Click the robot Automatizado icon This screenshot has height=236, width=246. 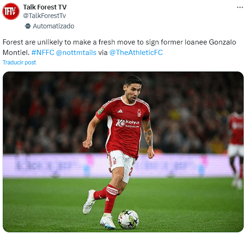pyautogui.click(x=28, y=26)
